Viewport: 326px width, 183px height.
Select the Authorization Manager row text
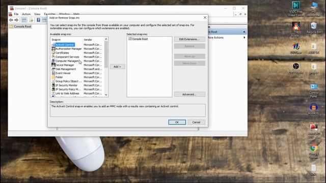(x=69, y=49)
